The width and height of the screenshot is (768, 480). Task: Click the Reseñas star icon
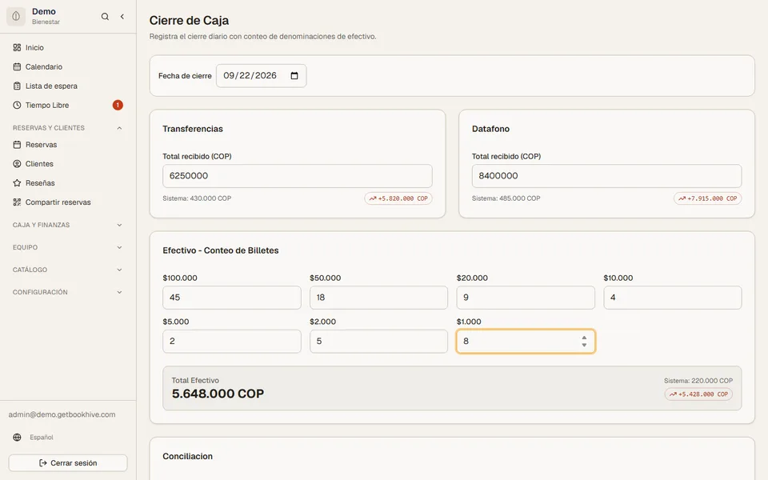point(17,183)
